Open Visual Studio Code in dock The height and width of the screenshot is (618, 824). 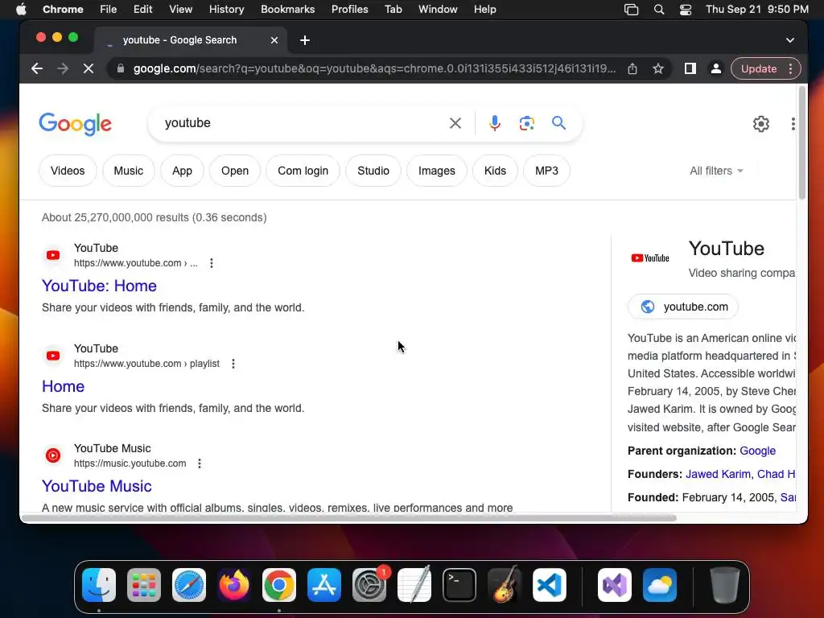pyautogui.click(x=550, y=585)
